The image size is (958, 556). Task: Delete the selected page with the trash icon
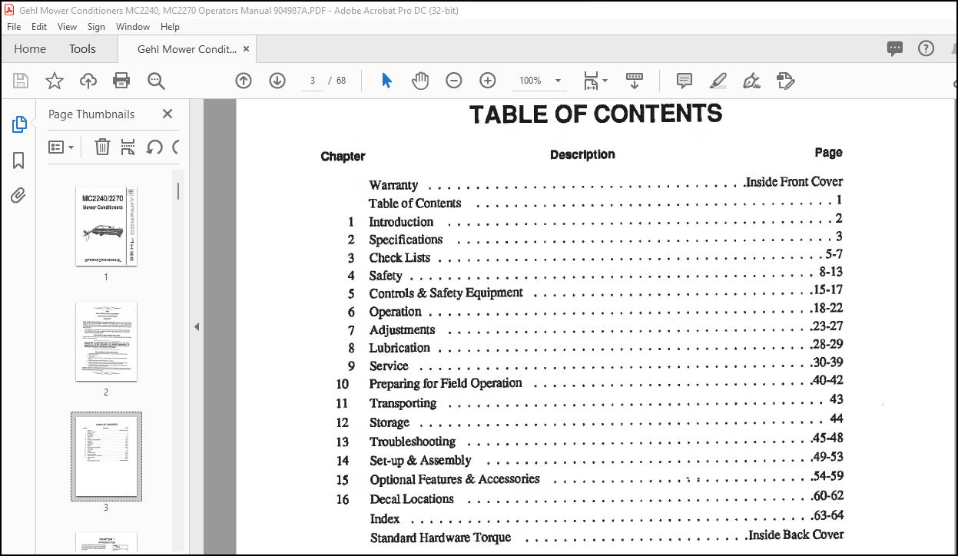click(102, 147)
